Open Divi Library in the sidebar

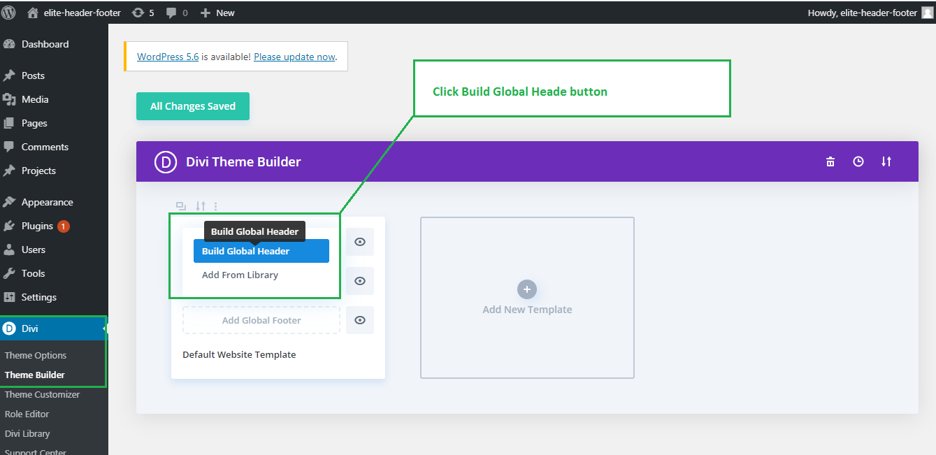[x=27, y=433]
